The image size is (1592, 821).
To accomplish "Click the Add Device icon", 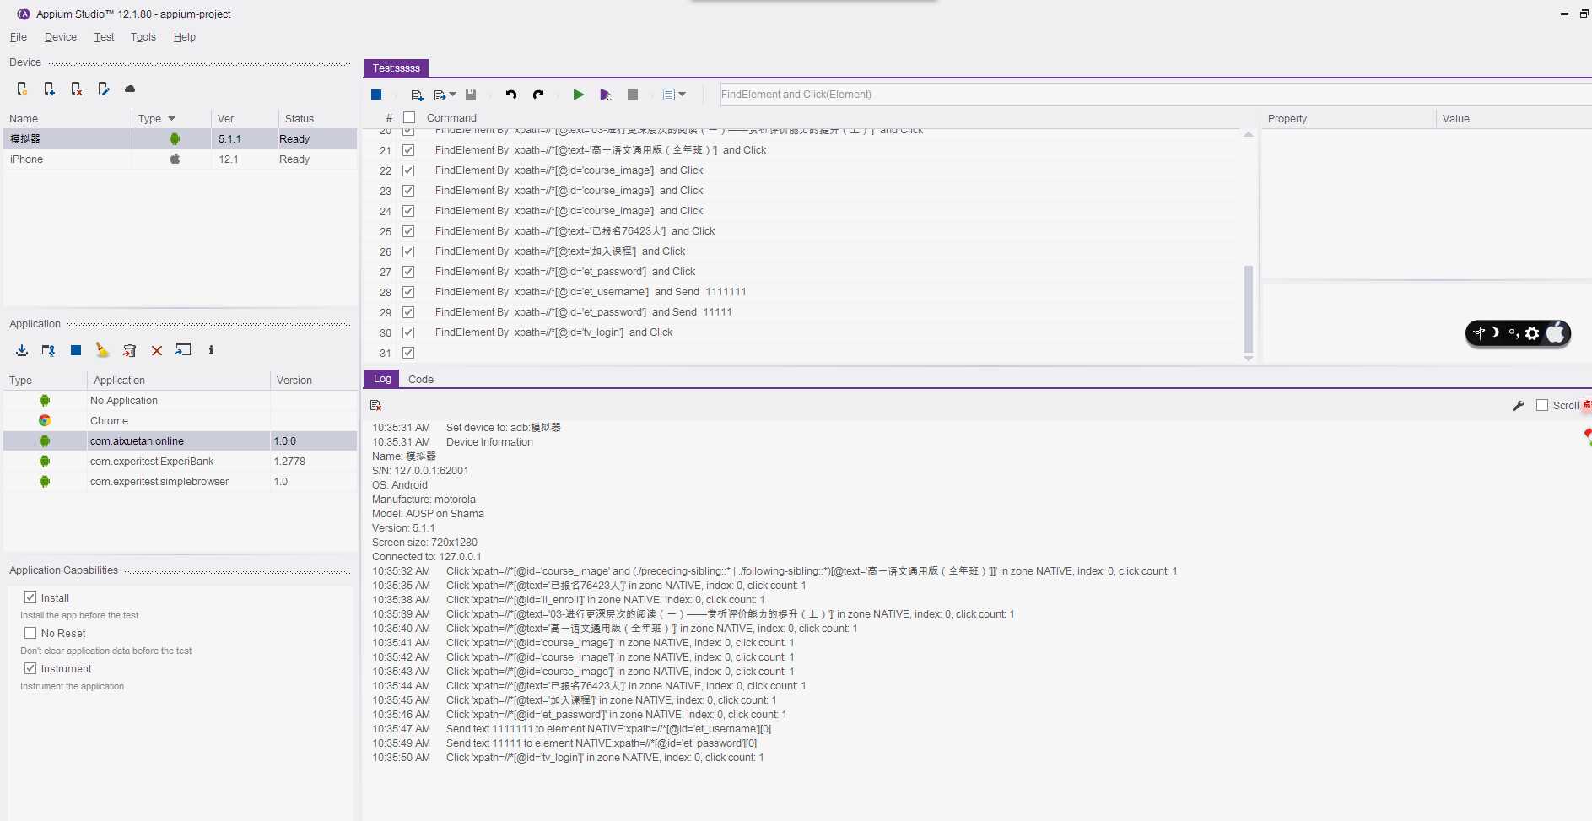I will coord(50,89).
